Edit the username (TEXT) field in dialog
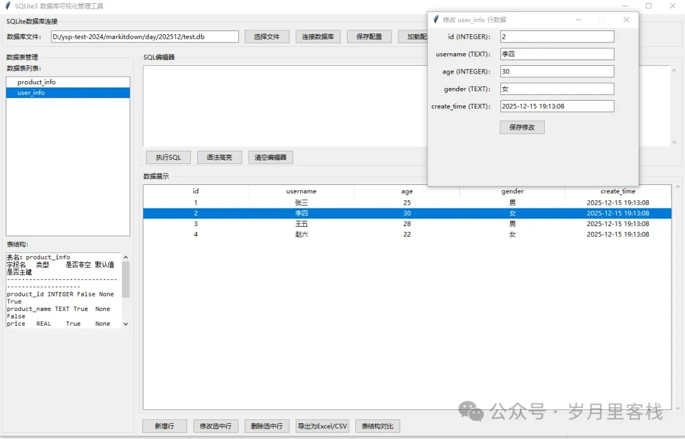 557,54
